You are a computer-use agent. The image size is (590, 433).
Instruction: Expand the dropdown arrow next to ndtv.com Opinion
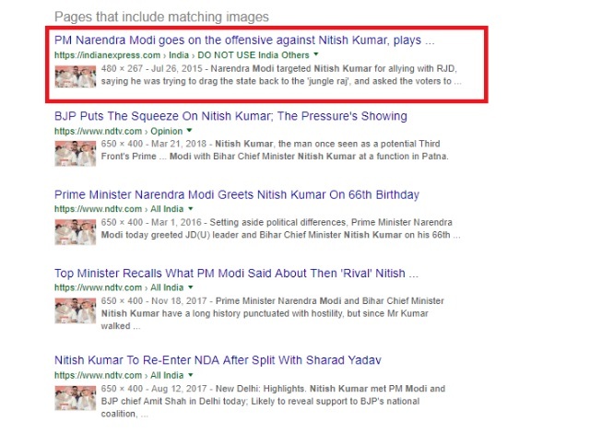click(x=189, y=131)
